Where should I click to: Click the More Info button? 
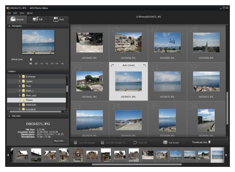[x=60, y=141]
